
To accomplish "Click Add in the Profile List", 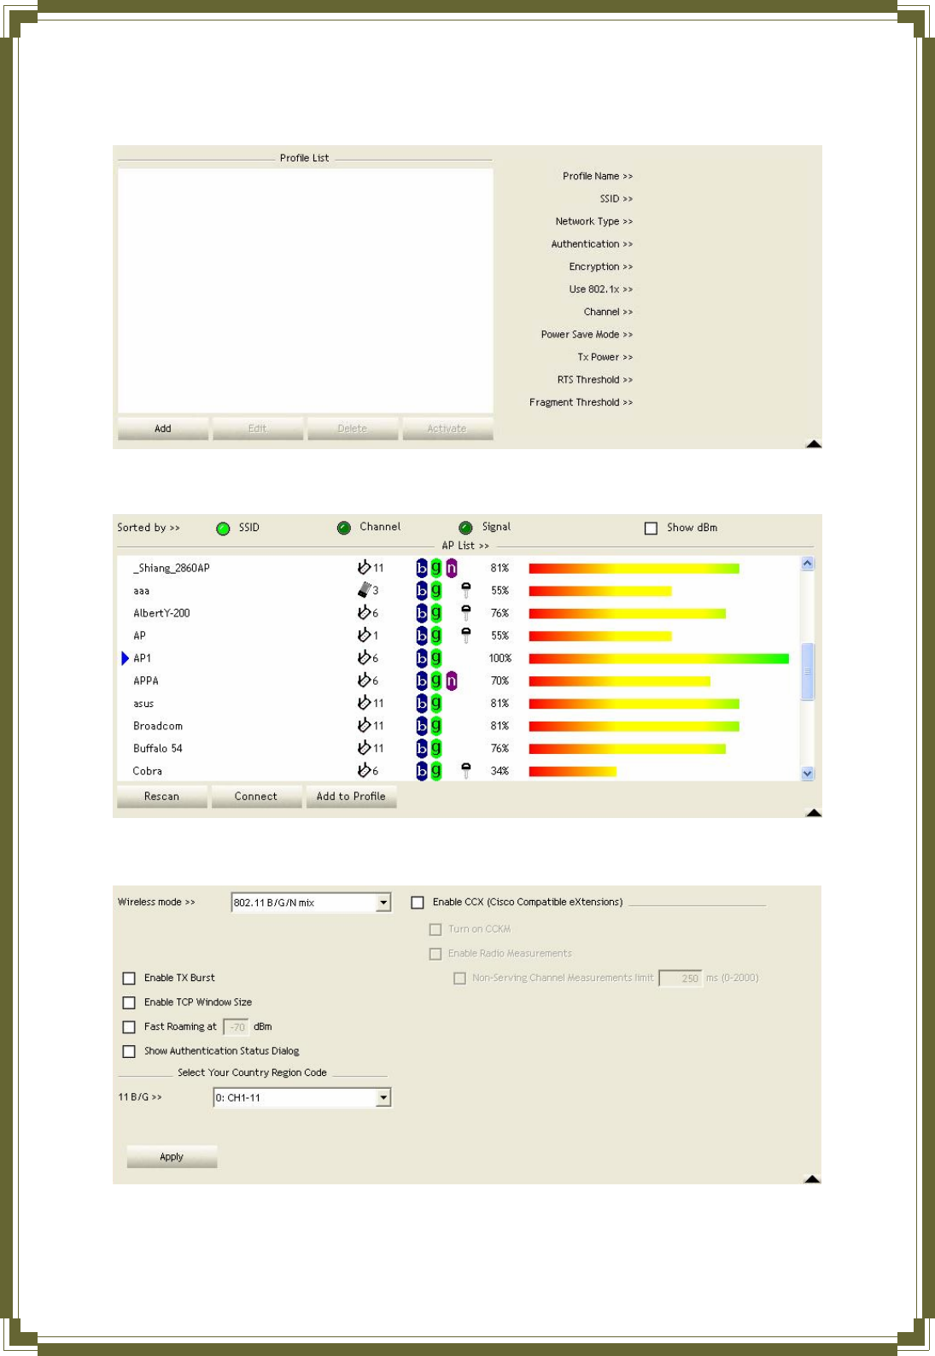I will coord(163,429).
